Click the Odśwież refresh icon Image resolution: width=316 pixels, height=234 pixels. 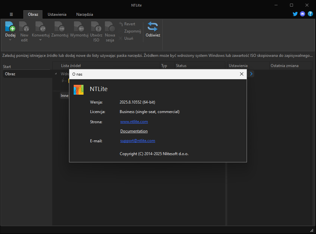(153, 27)
